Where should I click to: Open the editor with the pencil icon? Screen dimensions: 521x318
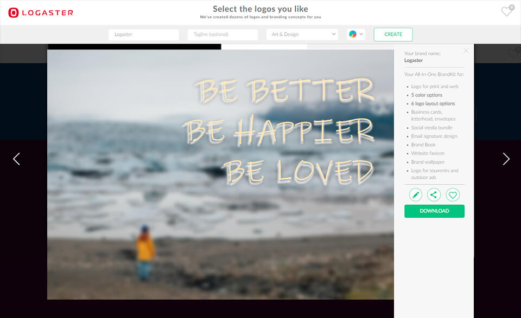click(x=415, y=194)
